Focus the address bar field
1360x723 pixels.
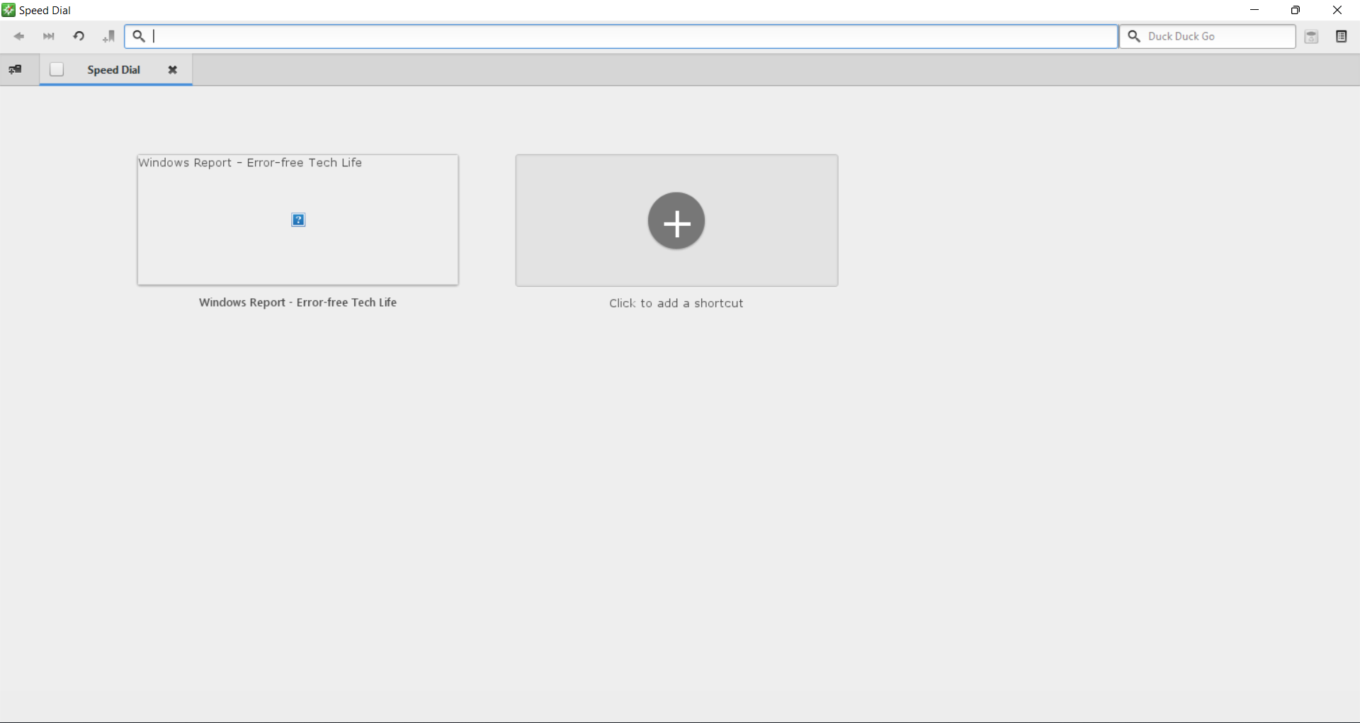coord(621,36)
